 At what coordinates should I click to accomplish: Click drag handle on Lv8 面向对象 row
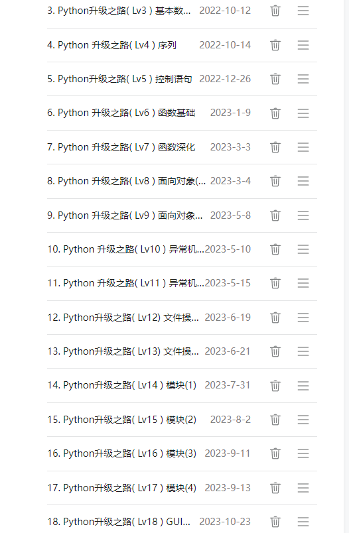[x=303, y=181]
